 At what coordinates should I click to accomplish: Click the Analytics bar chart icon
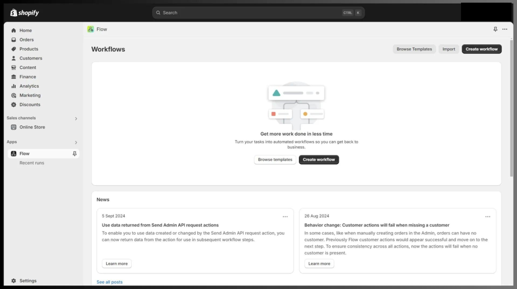pos(14,86)
